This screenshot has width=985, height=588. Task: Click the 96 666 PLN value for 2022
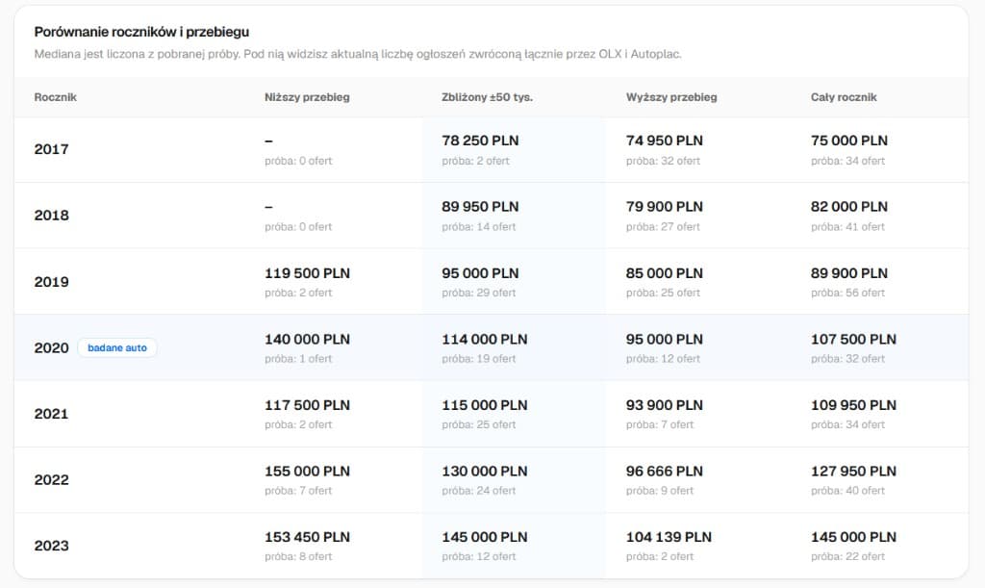[x=664, y=472]
